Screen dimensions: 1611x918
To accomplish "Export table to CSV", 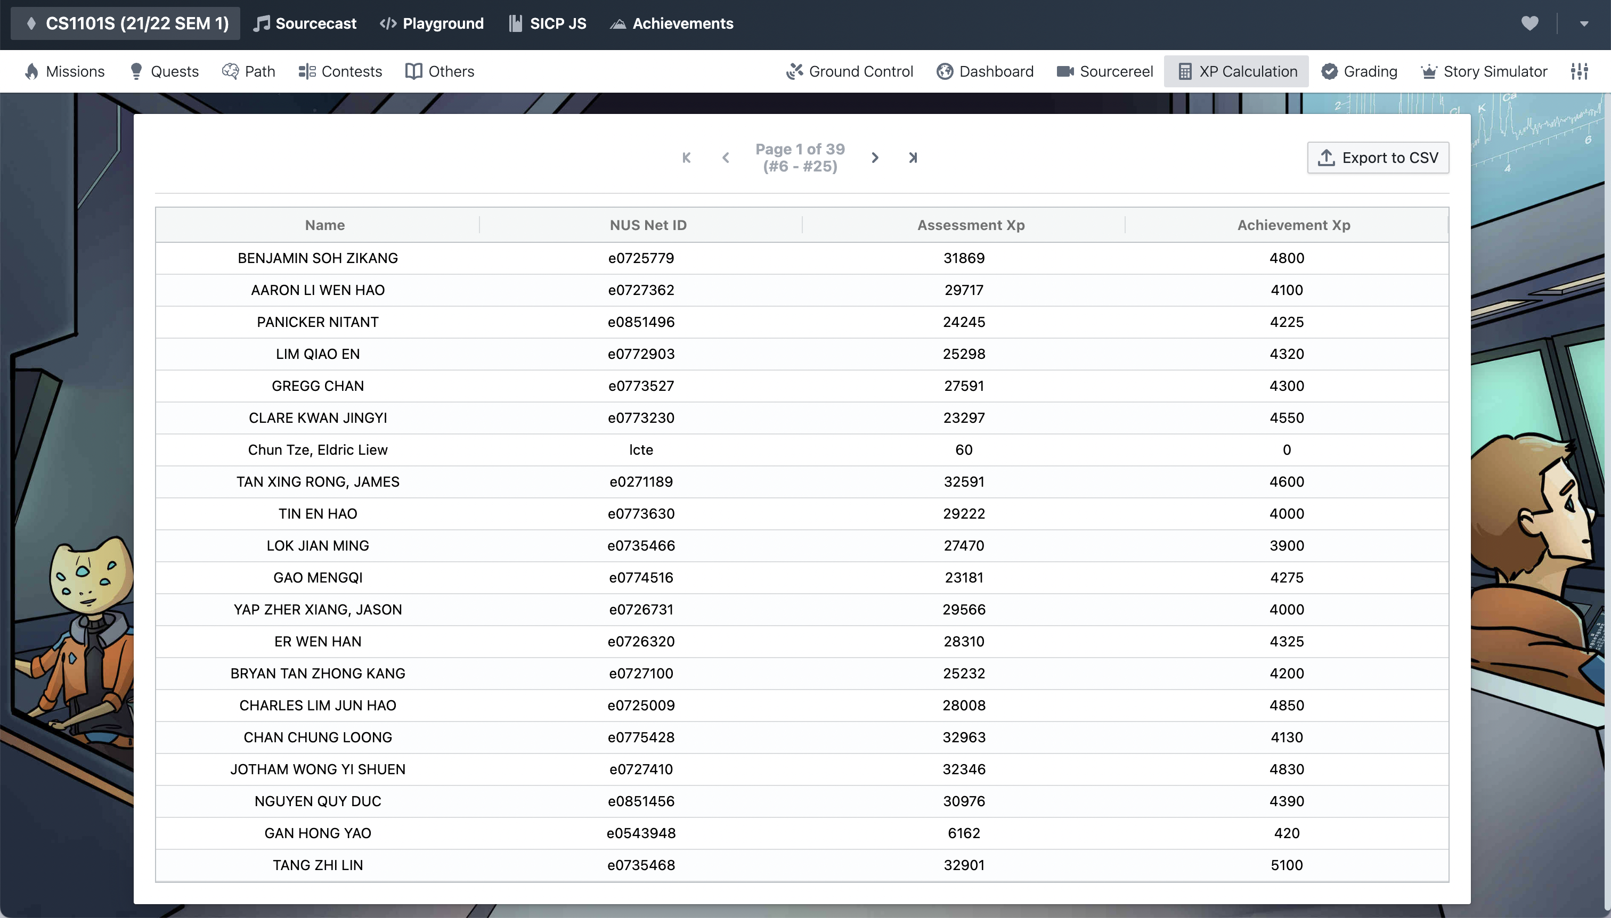I will [1378, 158].
